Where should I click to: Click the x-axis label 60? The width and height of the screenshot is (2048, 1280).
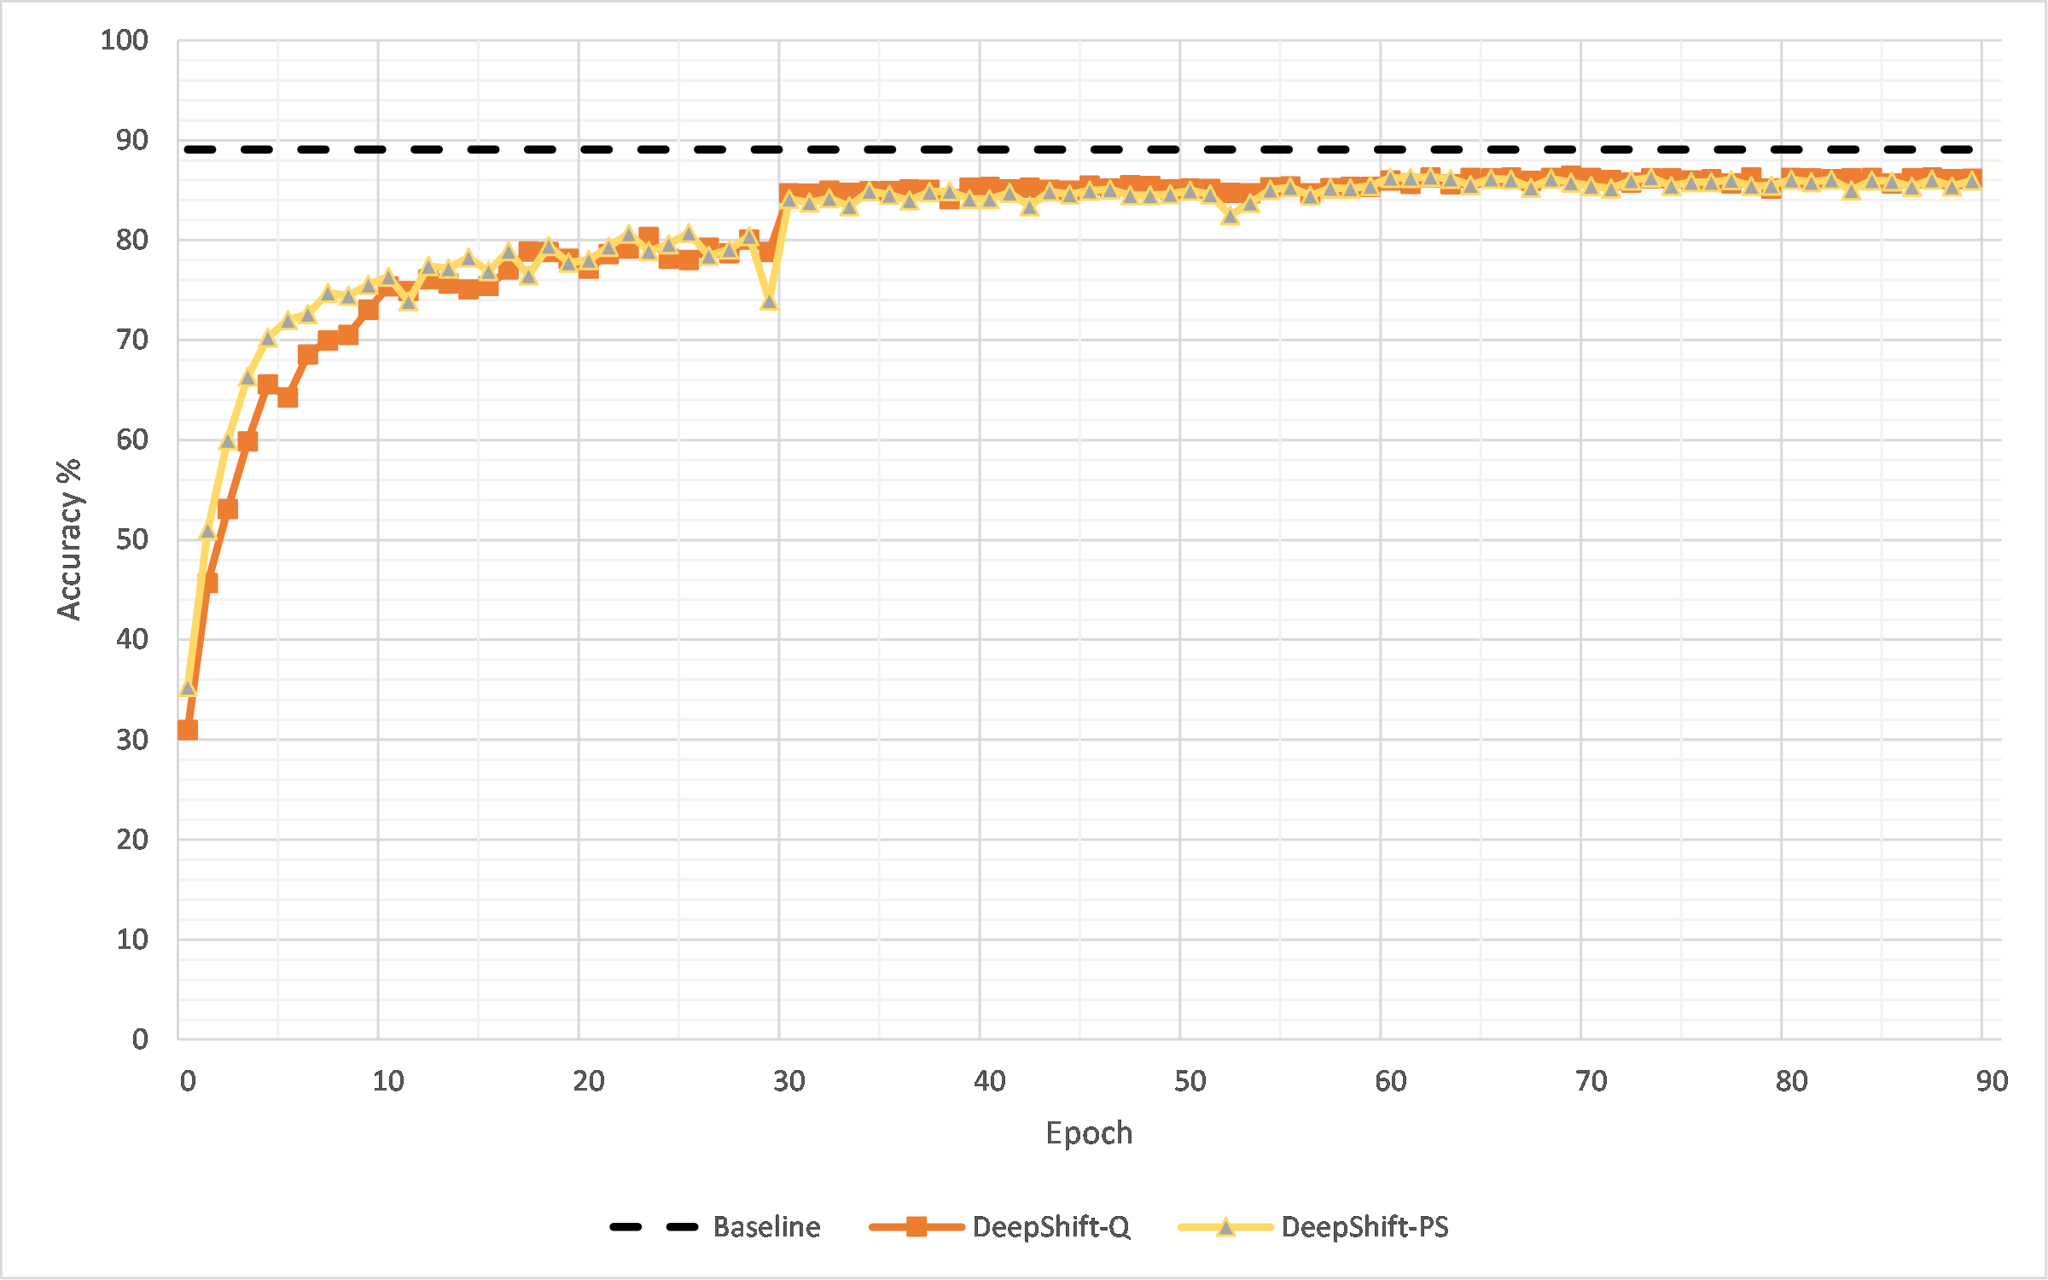pyautogui.click(x=1391, y=1081)
